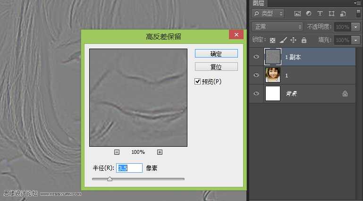
Task: Lock position move icon
Action: (293, 40)
